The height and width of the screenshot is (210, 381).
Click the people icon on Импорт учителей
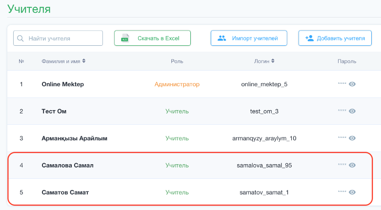[221, 38]
